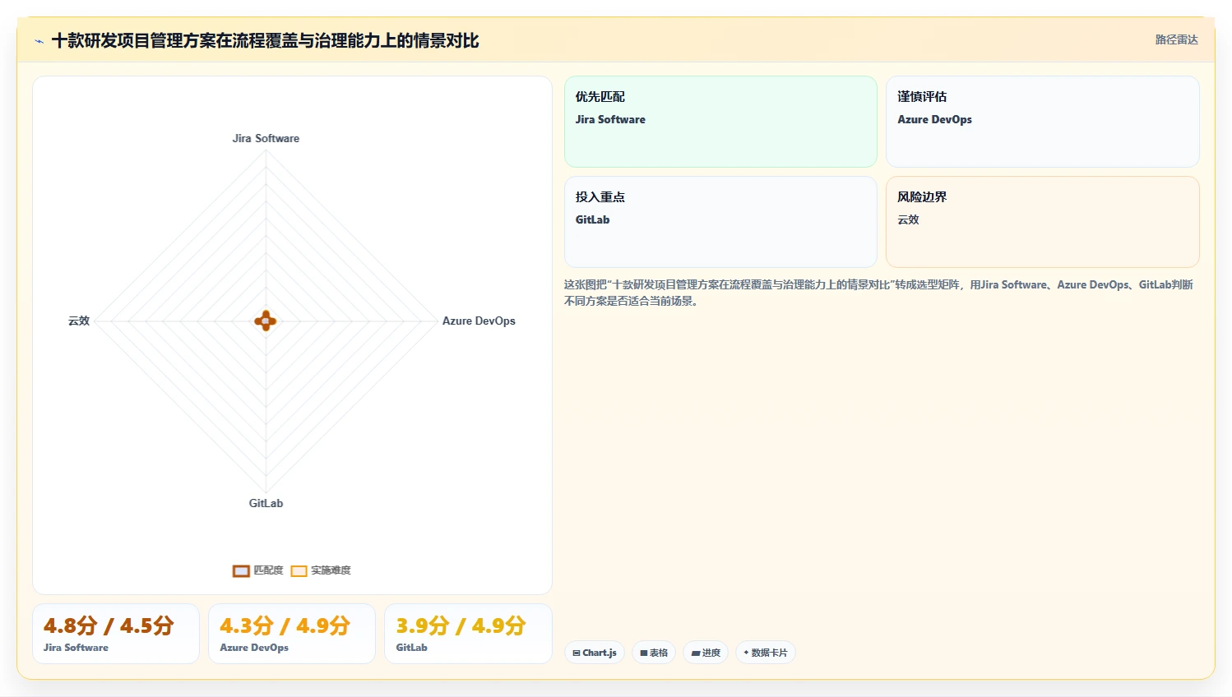
Task: Select the 4.8分 / 4.5分 Jira Software score card
Action: pos(116,634)
